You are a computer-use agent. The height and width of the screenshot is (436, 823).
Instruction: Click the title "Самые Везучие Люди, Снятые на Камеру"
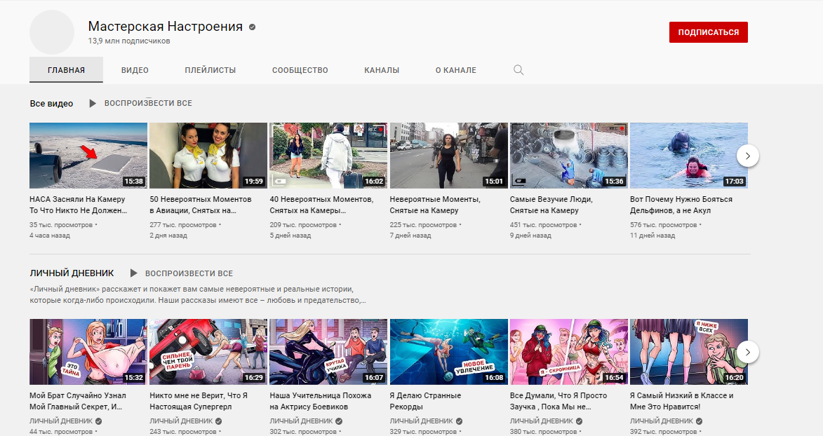click(x=551, y=205)
